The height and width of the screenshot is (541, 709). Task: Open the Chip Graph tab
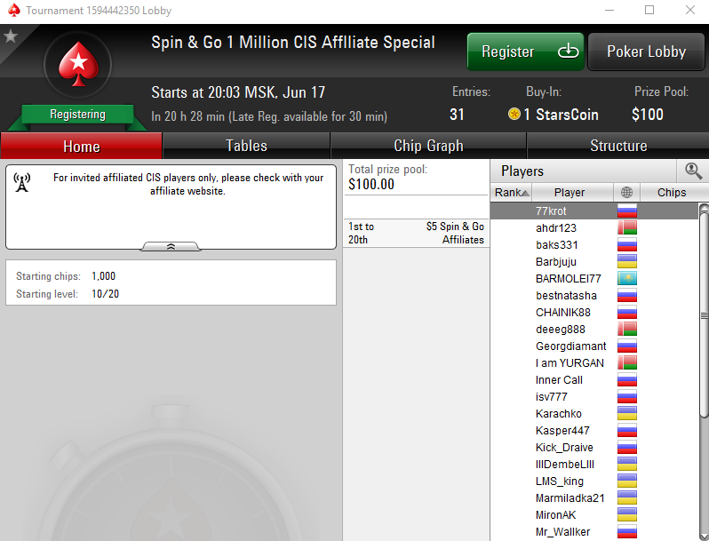(x=428, y=146)
